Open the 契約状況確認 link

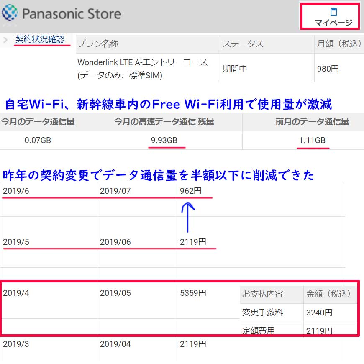click(x=40, y=39)
